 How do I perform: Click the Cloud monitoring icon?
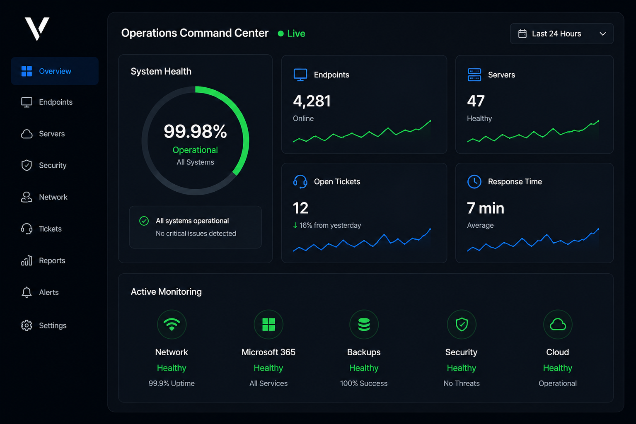(558, 324)
